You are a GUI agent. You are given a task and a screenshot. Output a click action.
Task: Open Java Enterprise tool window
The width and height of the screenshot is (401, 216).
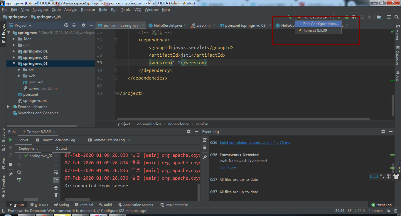[174, 205]
